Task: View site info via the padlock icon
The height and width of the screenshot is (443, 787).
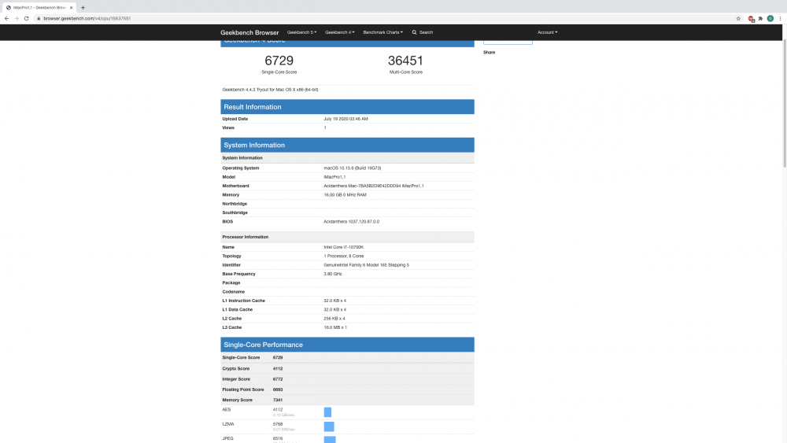Action: click(x=38, y=19)
